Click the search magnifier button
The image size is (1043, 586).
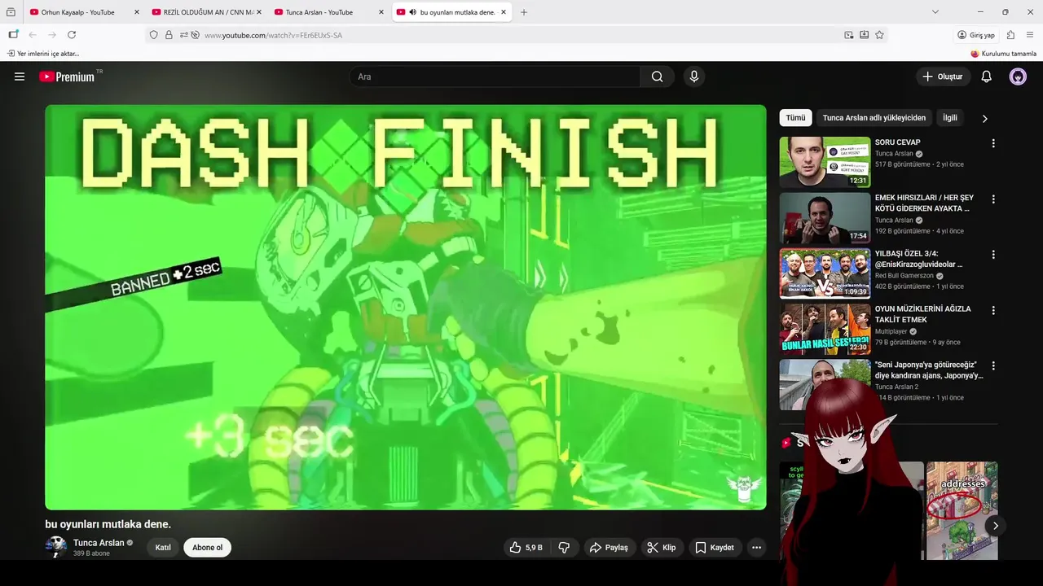coord(657,77)
